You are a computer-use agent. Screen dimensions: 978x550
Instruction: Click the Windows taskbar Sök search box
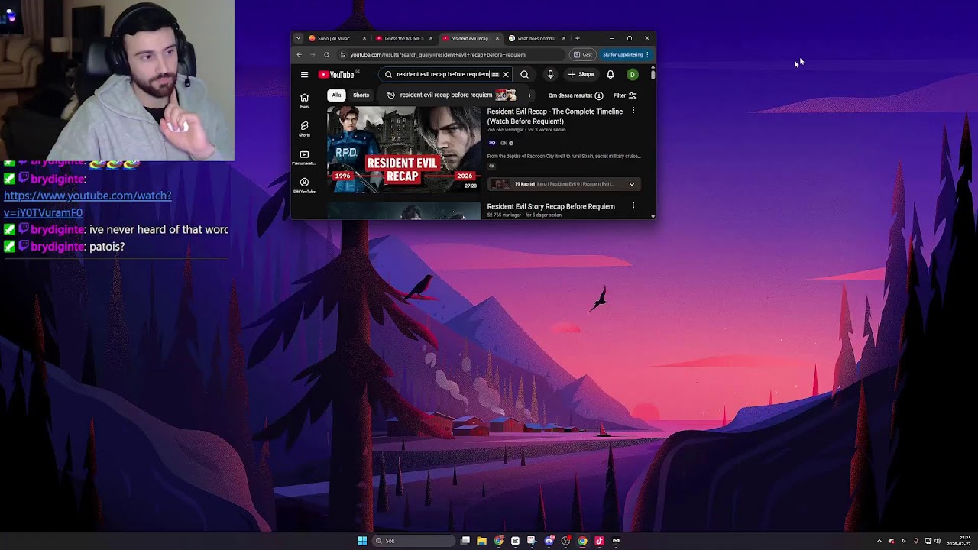click(x=413, y=541)
